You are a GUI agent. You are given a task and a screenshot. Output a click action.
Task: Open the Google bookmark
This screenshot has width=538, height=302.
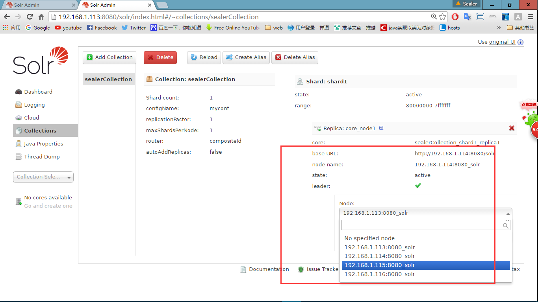click(x=38, y=28)
